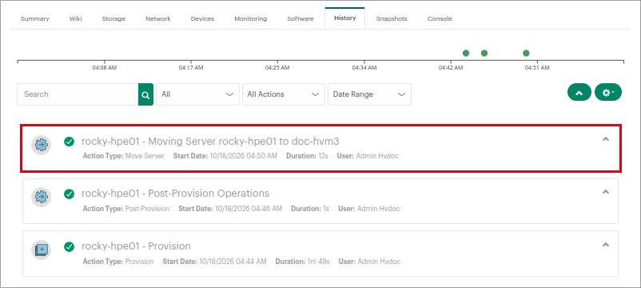Switch to the Snapshots tab
Image resolution: width=641 pixels, height=288 pixels.
tap(392, 19)
